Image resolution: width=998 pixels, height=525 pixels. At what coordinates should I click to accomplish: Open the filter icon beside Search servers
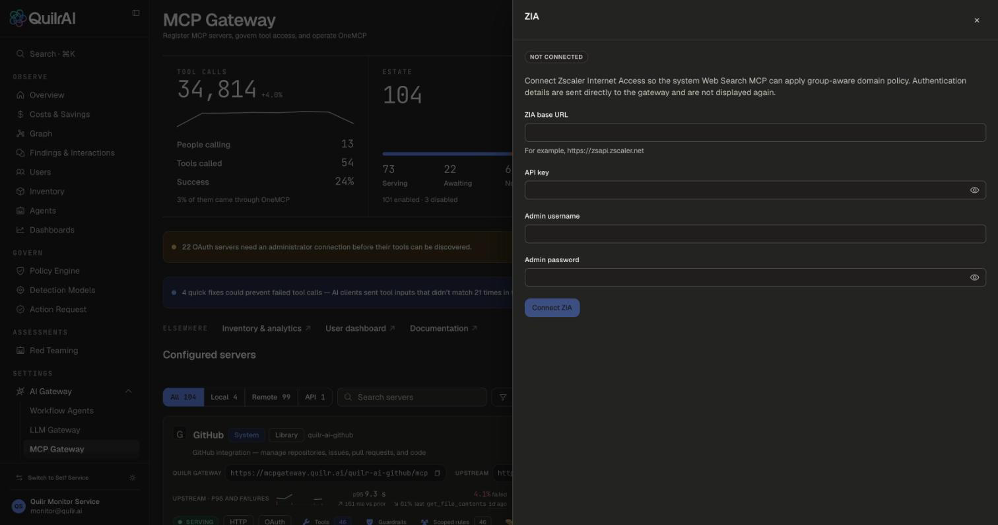[502, 397]
